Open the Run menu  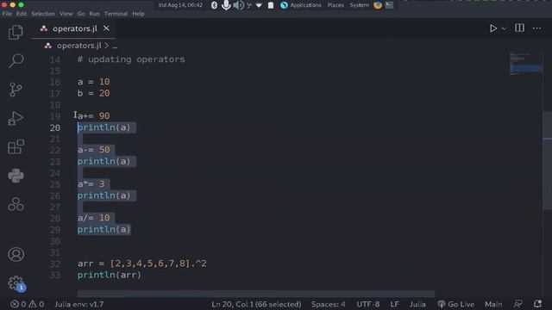[x=94, y=14]
